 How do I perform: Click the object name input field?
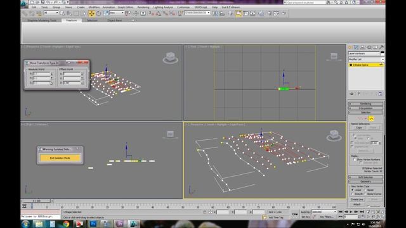click(363, 53)
